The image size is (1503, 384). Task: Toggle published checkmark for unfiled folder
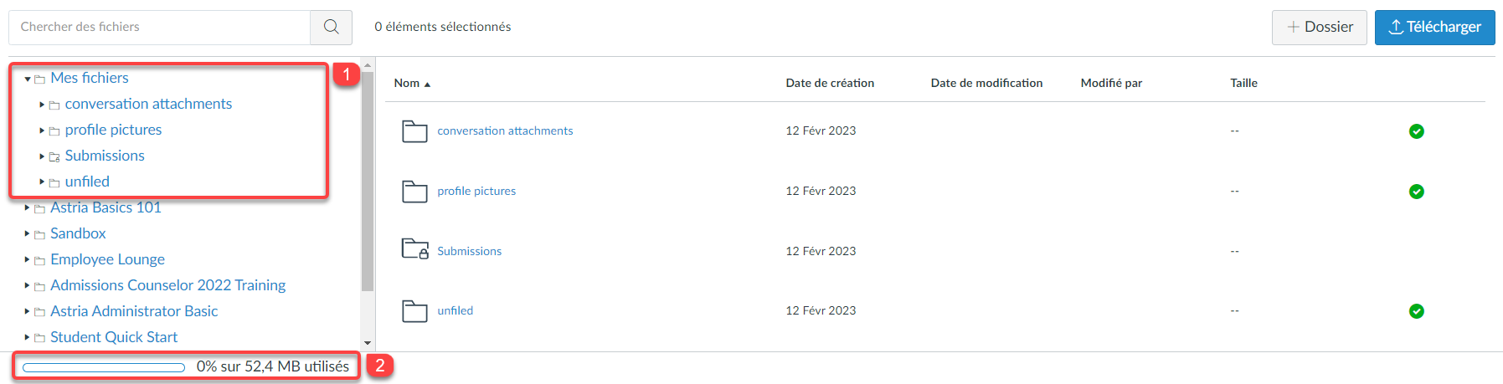(1417, 311)
